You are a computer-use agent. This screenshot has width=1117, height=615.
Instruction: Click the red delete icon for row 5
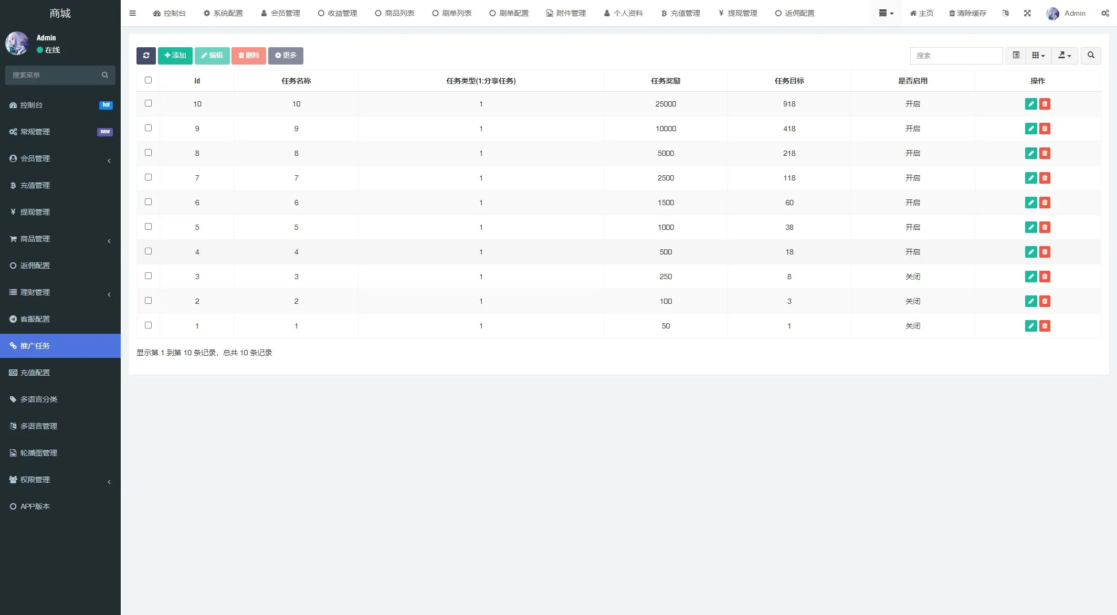coord(1045,227)
